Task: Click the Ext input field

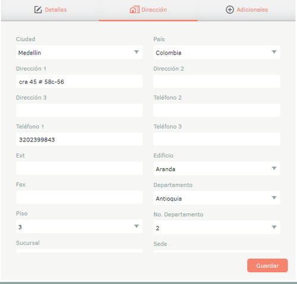Action: tap(79, 168)
